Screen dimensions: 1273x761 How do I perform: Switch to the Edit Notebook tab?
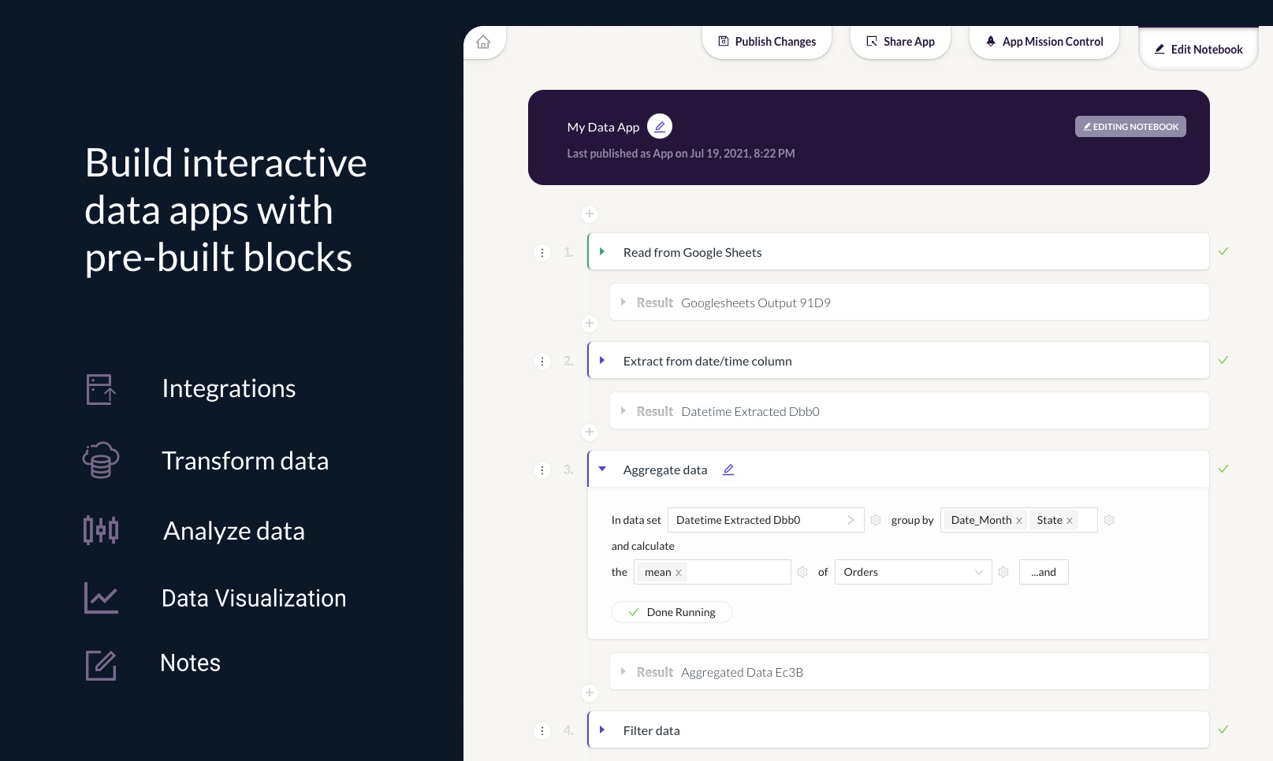click(1198, 50)
